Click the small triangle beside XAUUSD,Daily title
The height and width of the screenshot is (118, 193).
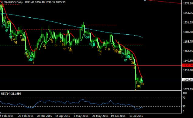[2, 2]
